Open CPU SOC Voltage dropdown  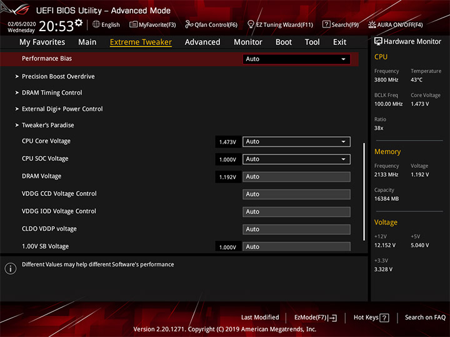tap(296, 159)
